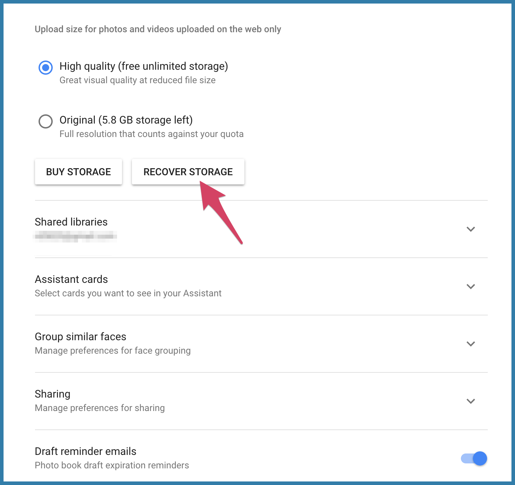Click the 'Shared libraries' heading text
Image resolution: width=515 pixels, height=485 pixels.
click(71, 222)
